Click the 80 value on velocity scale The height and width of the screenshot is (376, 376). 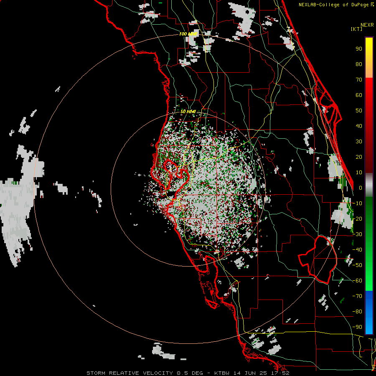click(359, 64)
